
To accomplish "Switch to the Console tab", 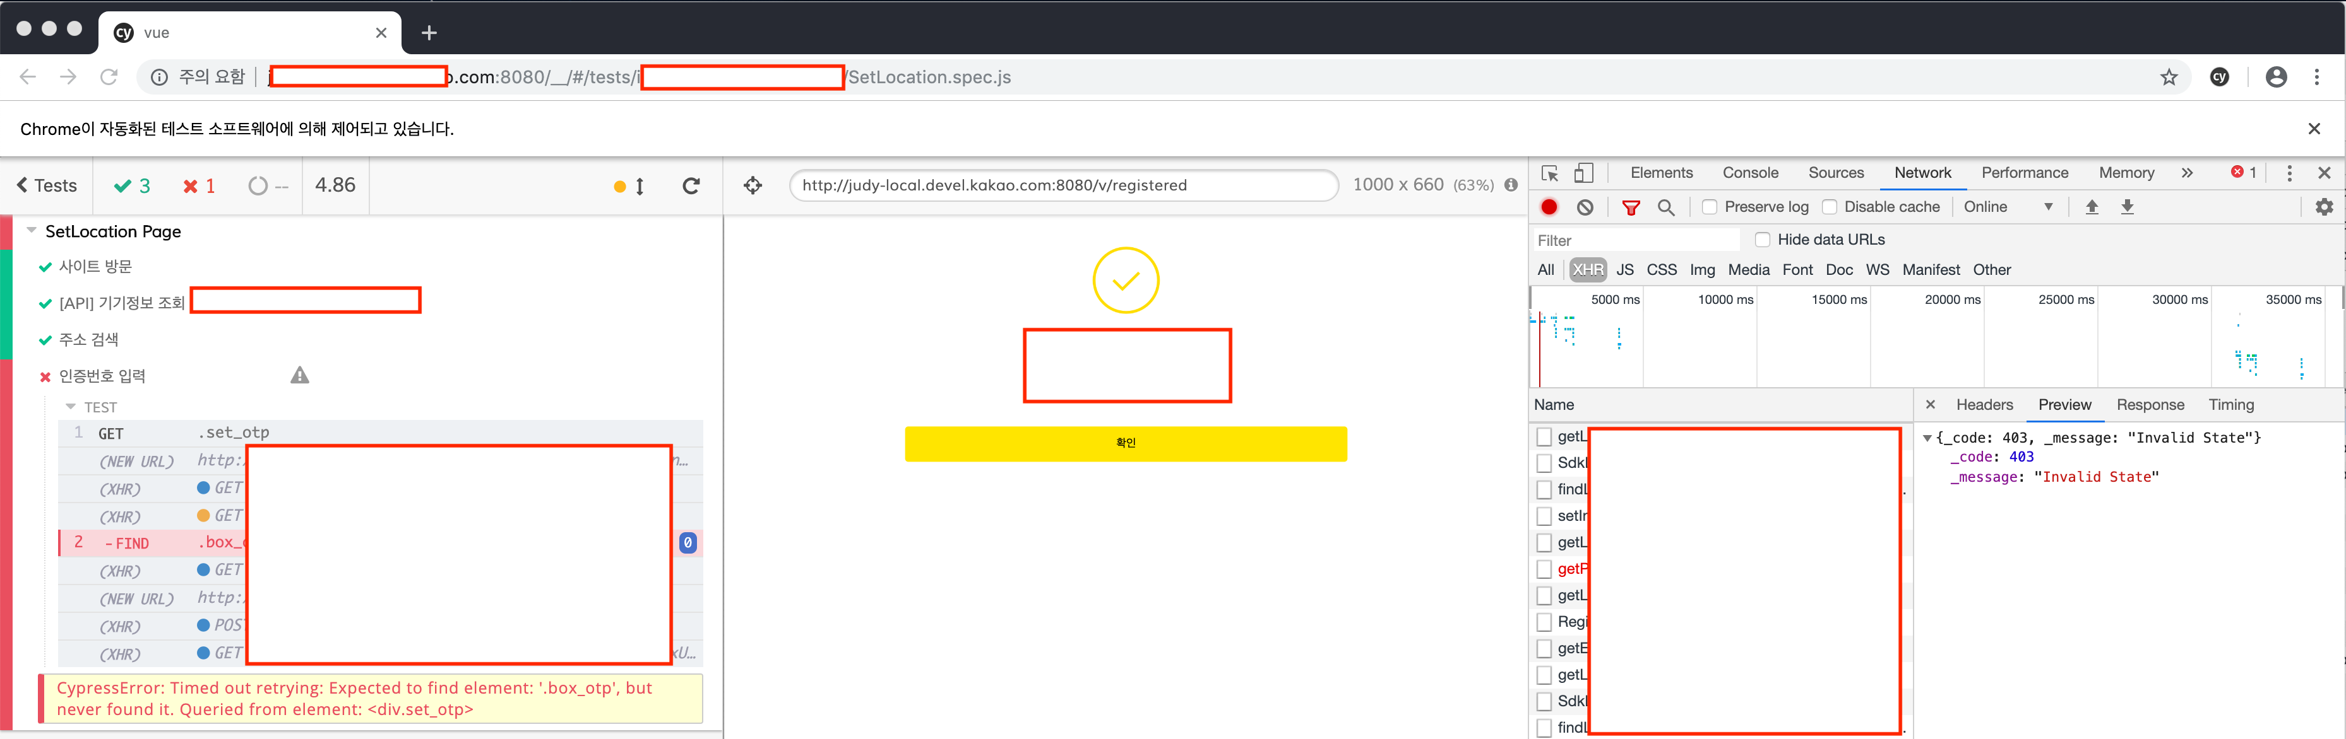I will [1749, 173].
